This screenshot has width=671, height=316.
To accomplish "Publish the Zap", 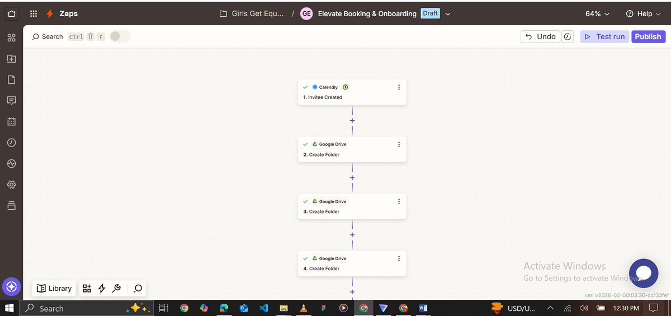I will point(648,36).
